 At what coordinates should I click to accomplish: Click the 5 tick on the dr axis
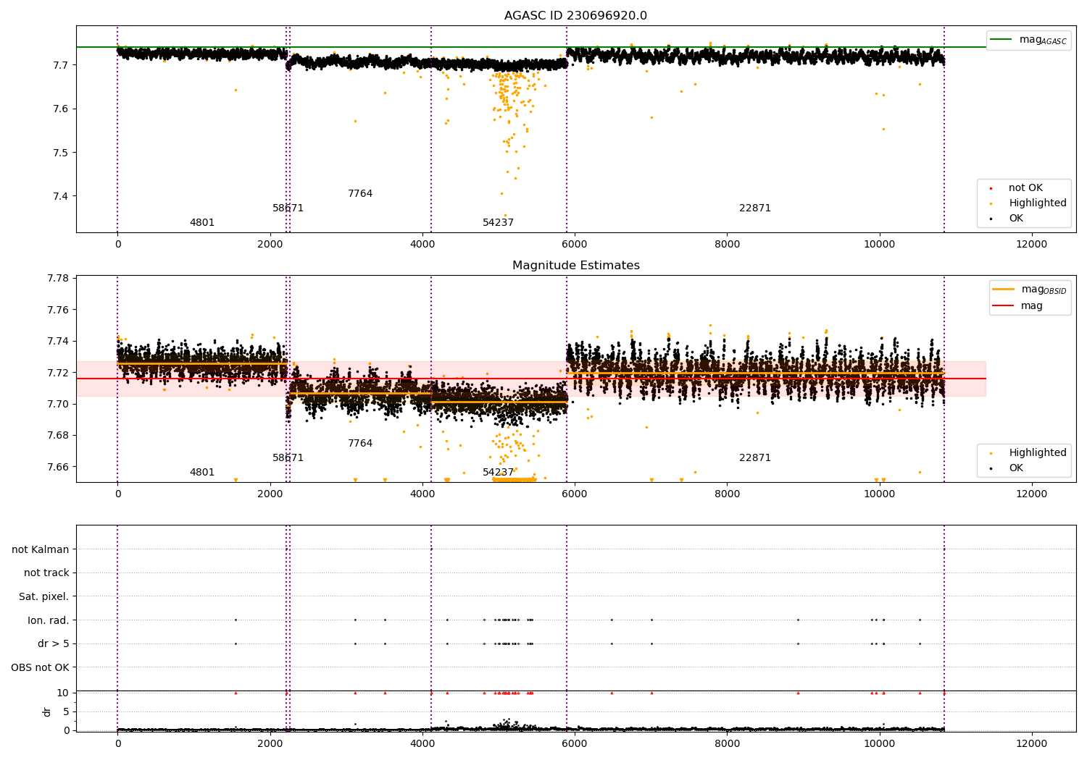[x=66, y=712]
